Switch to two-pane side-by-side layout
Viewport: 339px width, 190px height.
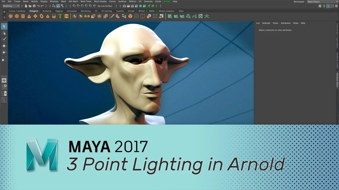(x=4, y=93)
